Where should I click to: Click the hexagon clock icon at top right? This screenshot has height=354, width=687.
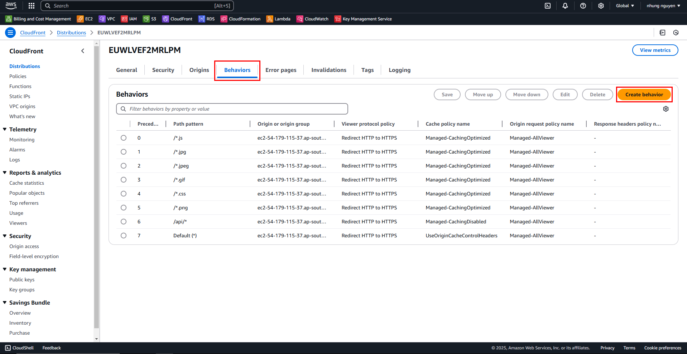[676, 33]
